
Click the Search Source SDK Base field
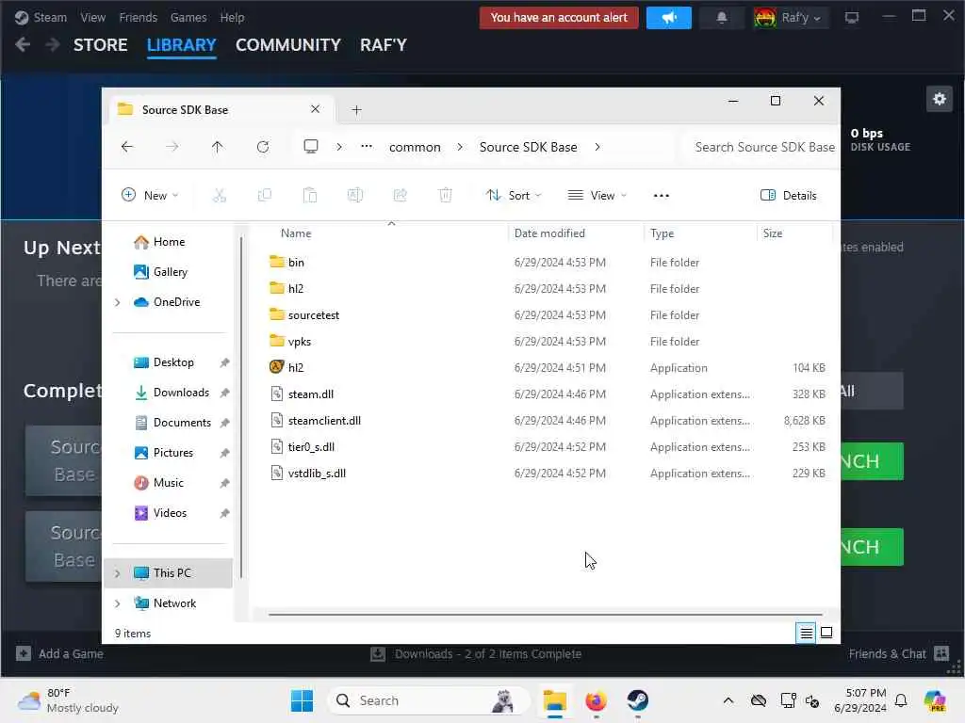761,147
